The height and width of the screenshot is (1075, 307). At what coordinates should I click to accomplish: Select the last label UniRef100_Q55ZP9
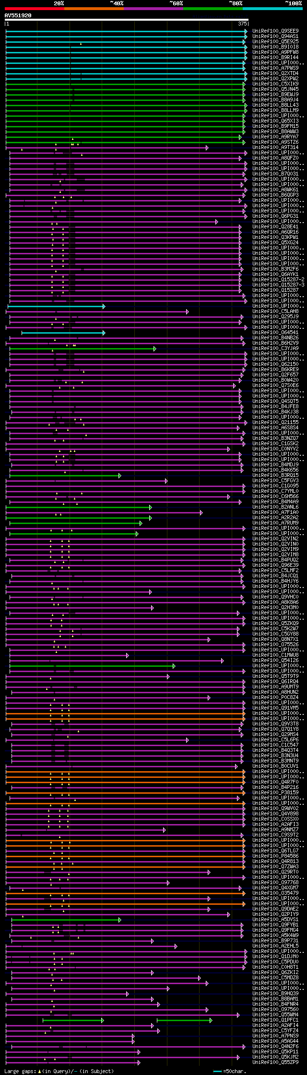coord(275,1062)
